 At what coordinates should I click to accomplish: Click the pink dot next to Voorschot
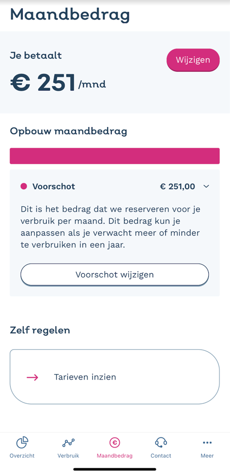pos(24,187)
